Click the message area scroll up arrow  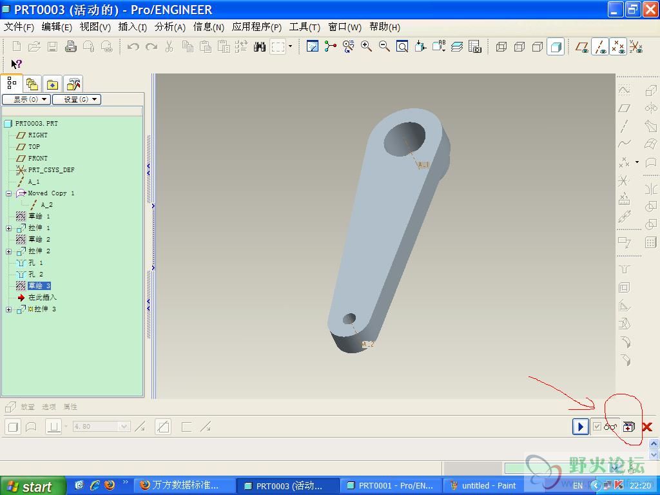654,443
